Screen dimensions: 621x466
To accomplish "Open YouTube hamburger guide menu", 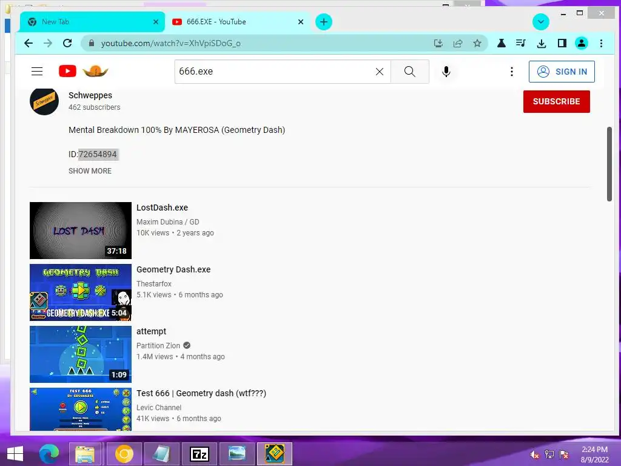I will click(37, 72).
